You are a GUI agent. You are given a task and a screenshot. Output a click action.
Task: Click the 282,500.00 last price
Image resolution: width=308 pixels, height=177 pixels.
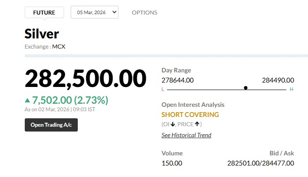(x=85, y=79)
